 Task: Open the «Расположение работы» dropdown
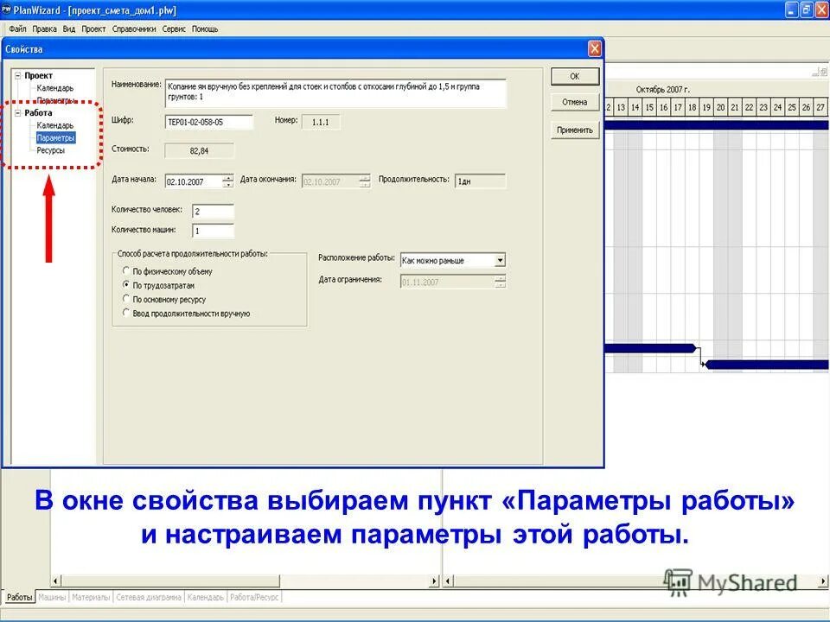500,260
